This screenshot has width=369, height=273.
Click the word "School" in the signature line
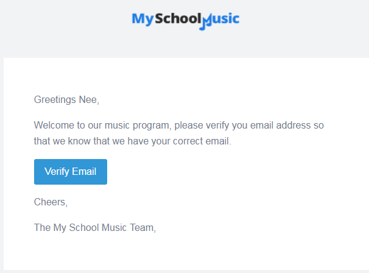tap(84, 227)
